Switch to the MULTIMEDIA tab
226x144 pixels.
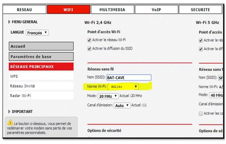pos(112,10)
